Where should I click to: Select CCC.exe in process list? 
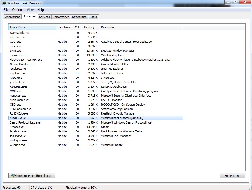pos(95,42)
